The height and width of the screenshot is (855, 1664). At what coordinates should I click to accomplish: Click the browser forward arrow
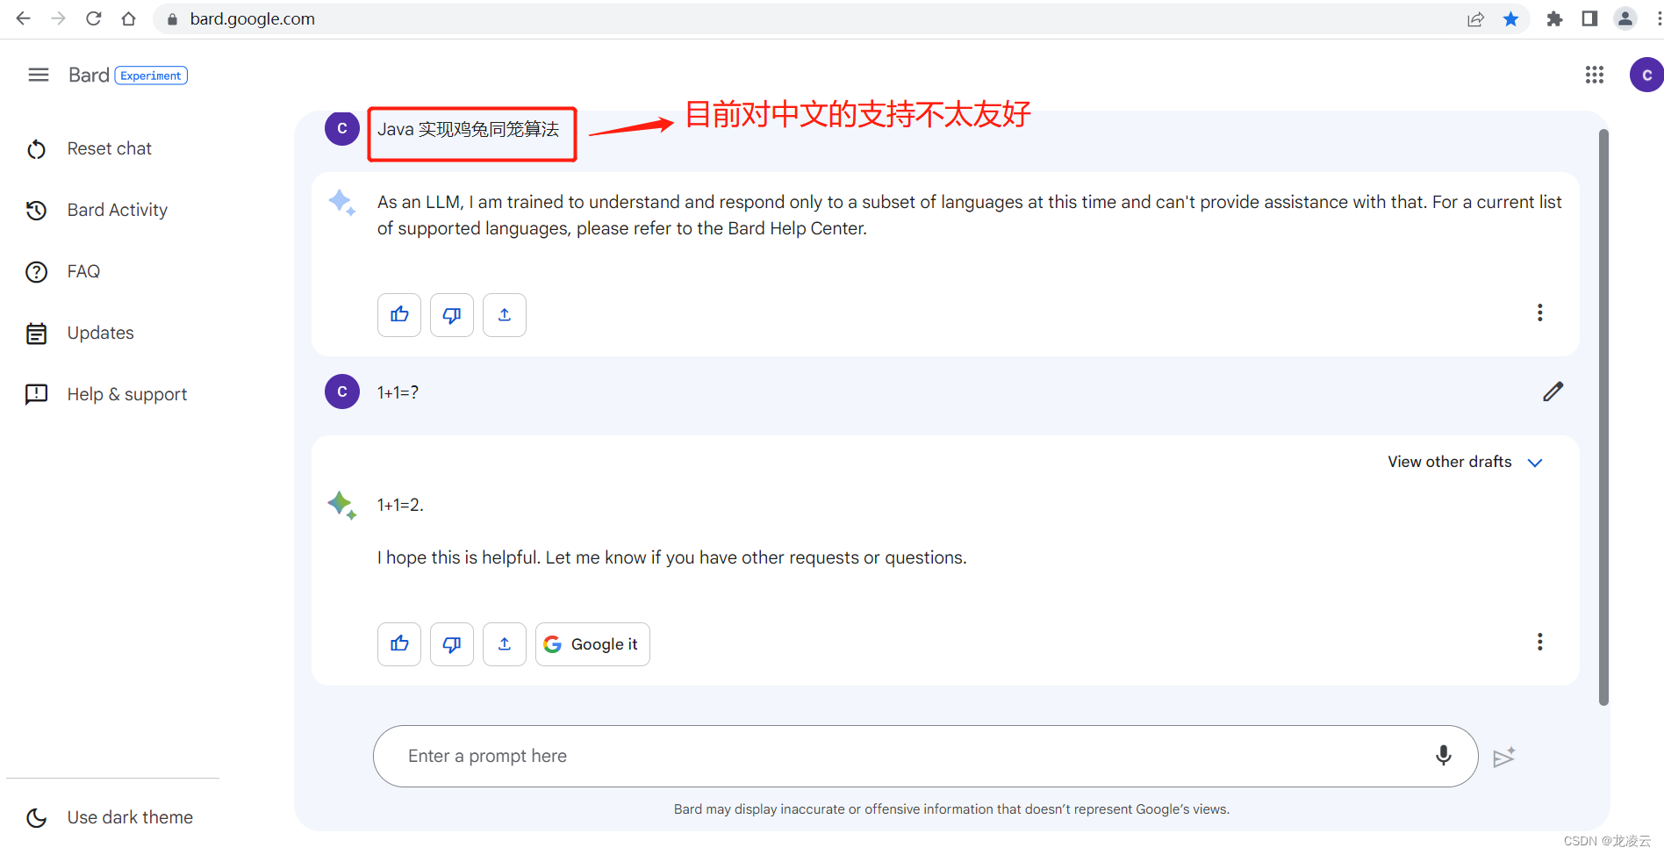(59, 18)
